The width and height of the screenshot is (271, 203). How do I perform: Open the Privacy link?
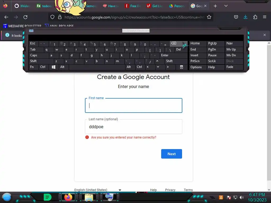click(170, 190)
